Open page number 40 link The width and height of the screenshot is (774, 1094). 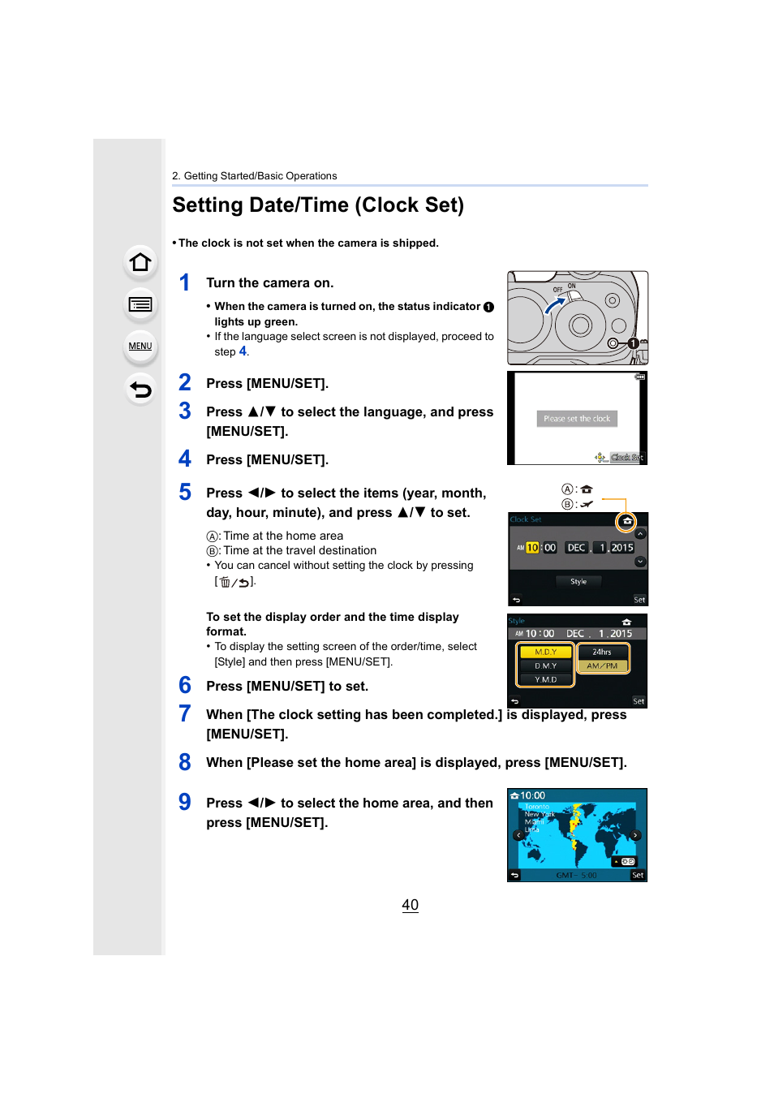coord(411,905)
